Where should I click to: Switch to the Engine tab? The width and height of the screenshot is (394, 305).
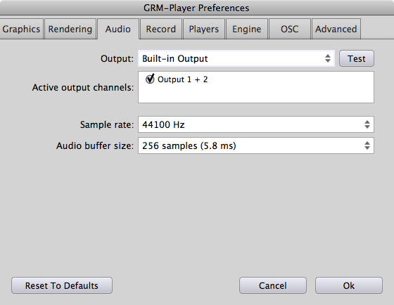coord(247,29)
